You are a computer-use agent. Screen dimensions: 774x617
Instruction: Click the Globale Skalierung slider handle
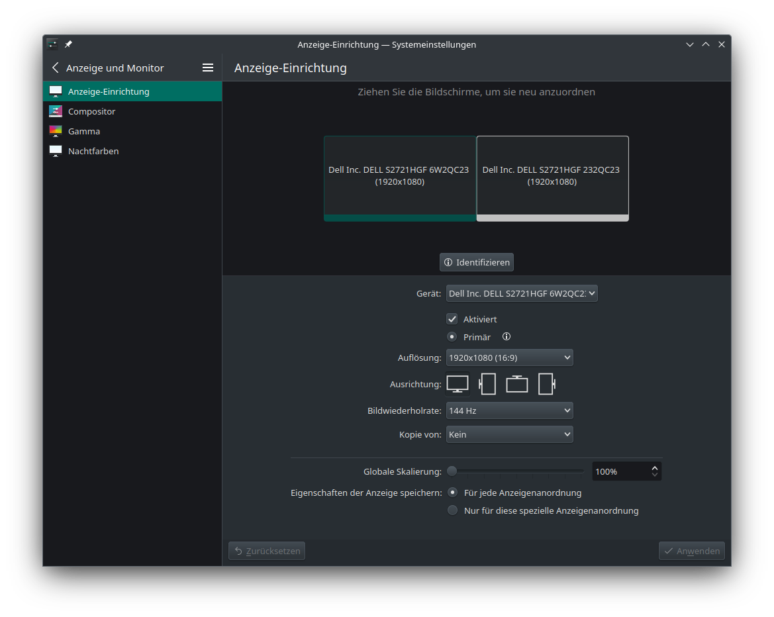tap(452, 471)
